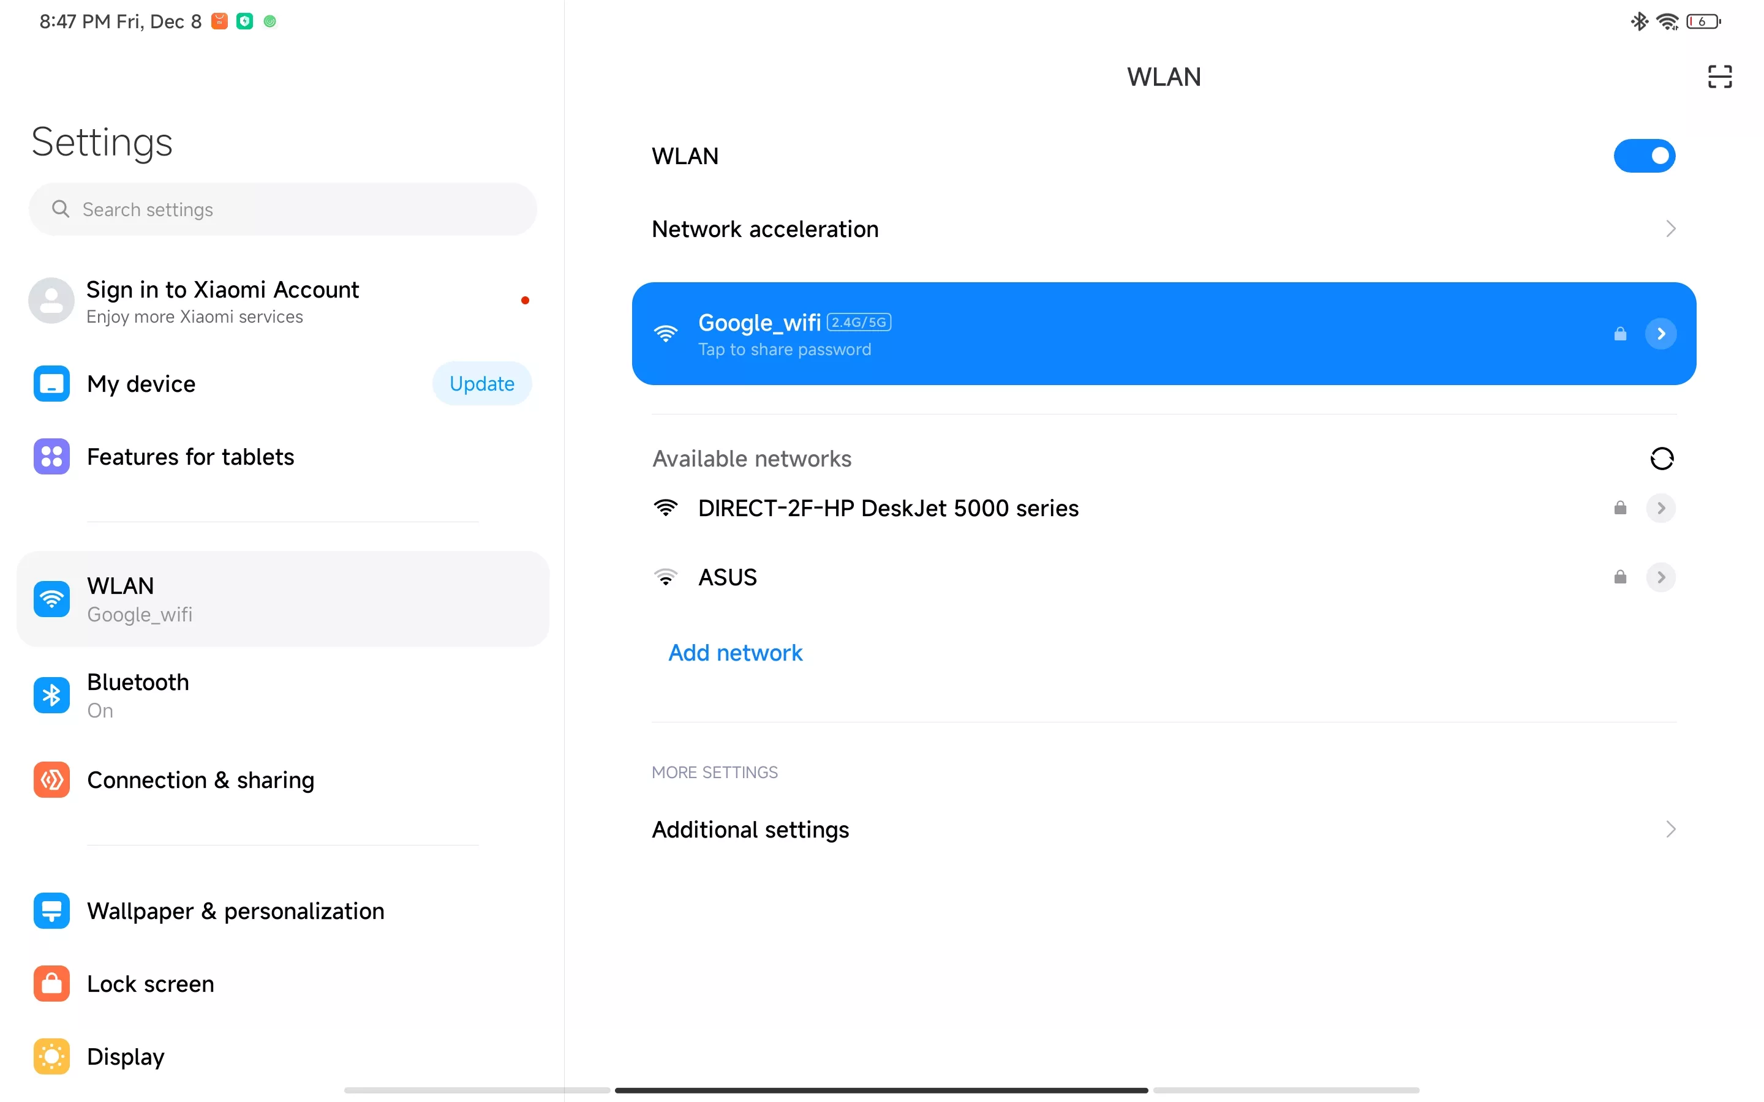The height and width of the screenshot is (1102, 1764).
Task: Tap the Update button
Action: click(x=482, y=383)
